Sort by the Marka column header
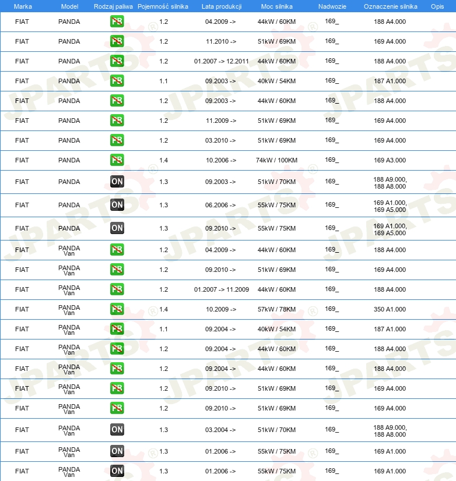 click(23, 6)
